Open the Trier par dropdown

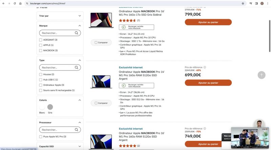click(x=60, y=16)
